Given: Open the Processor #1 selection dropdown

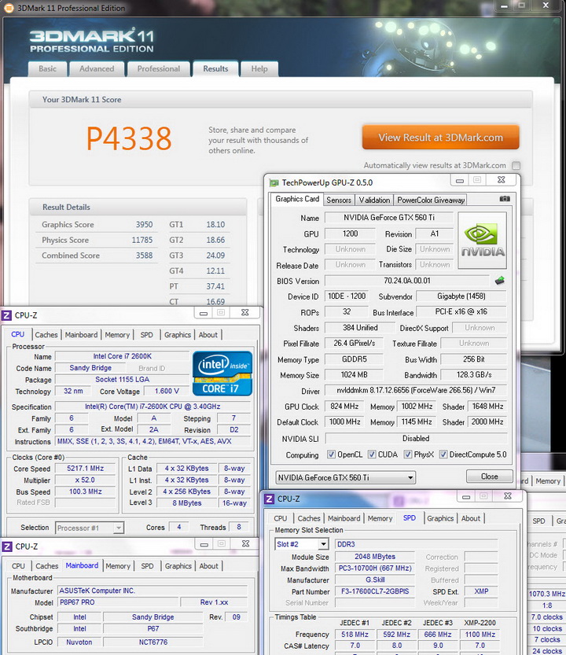Looking at the screenshot, I should coord(90,528).
